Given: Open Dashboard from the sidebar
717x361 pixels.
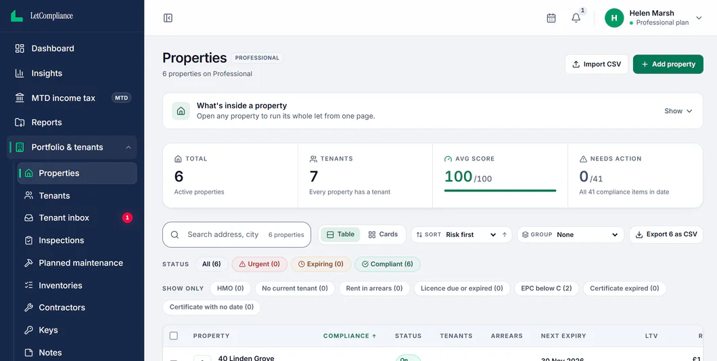Looking at the screenshot, I should point(72,48).
